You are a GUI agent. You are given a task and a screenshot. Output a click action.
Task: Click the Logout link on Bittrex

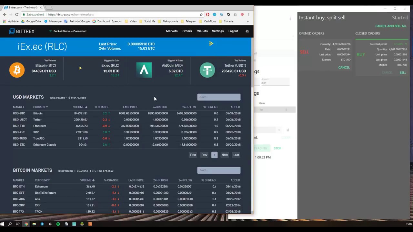pyautogui.click(x=233, y=31)
